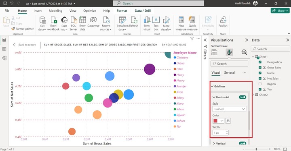The image size is (291, 151).
Task: Open the File menu
Action: pyautogui.click(x=7, y=11)
